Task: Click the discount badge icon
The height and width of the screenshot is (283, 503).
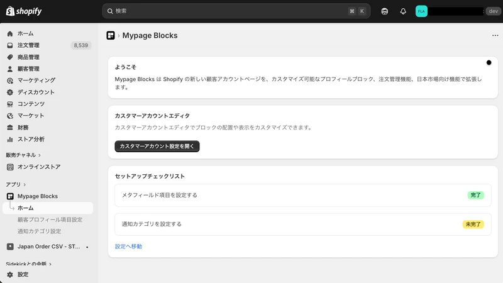Action: 10,92
